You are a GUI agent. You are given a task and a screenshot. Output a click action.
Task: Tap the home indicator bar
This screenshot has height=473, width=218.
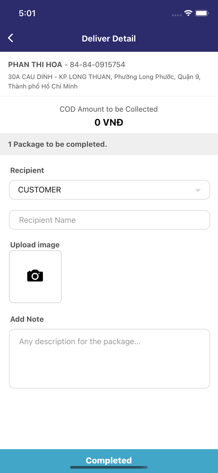coord(109,467)
